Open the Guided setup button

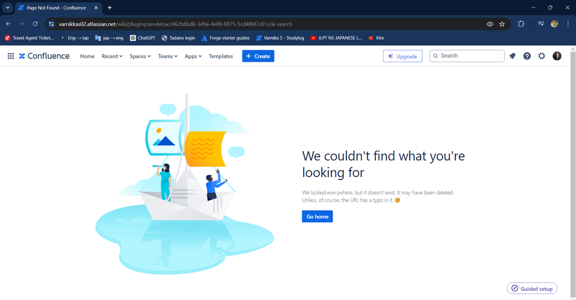tap(532, 288)
